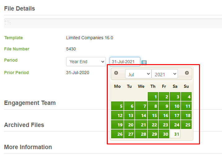Select day 1 in the calendar

pyautogui.click(x=153, y=97)
